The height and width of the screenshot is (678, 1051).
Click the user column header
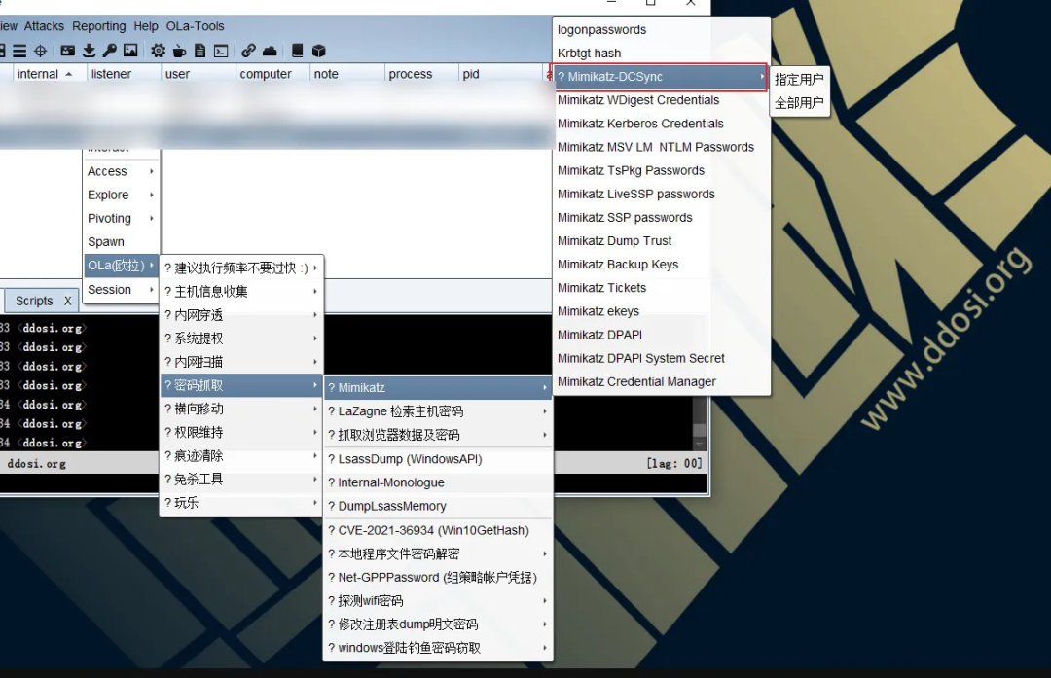pos(199,74)
